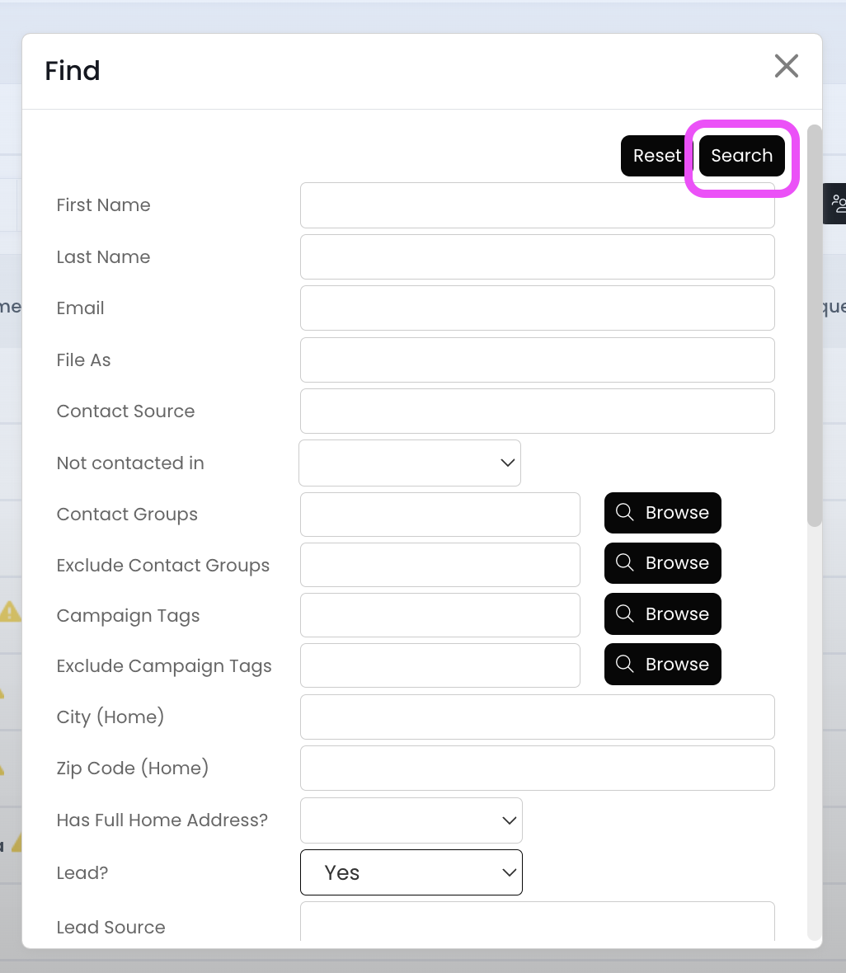
Task: Browse for Campaign Tags
Action: click(662, 614)
